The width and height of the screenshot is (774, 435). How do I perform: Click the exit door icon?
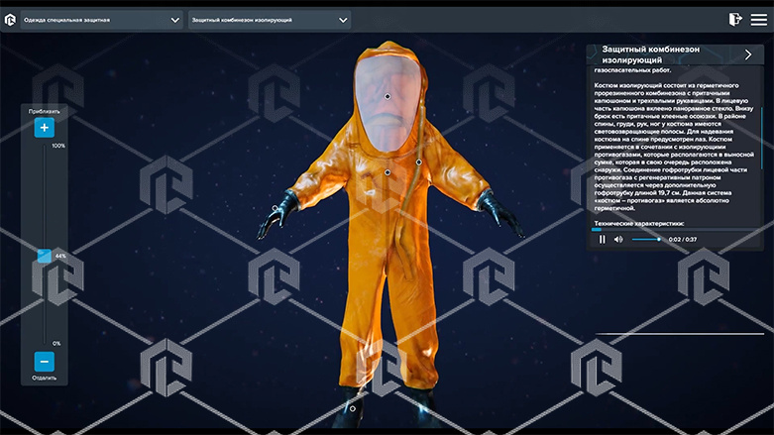(x=734, y=19)
